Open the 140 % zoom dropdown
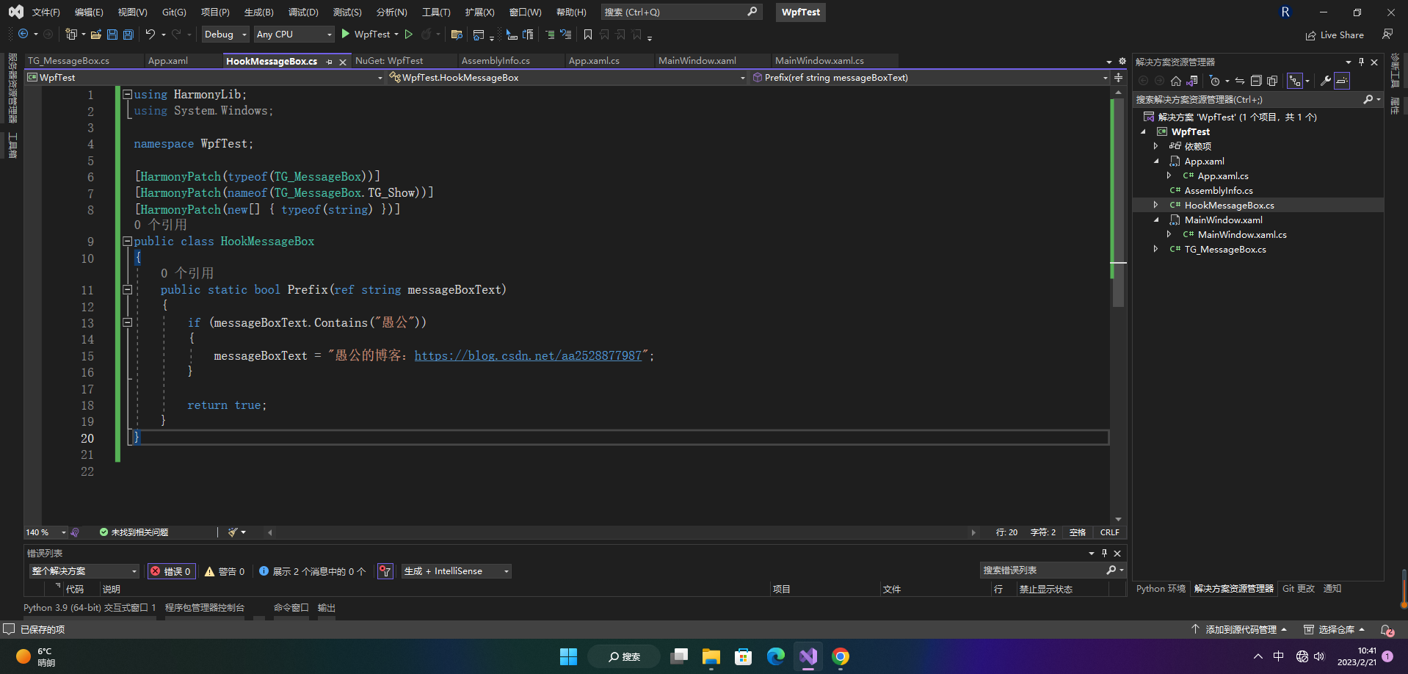This screenshot has width=1408, height=674. pyautogui.click(x=46, y=532)
